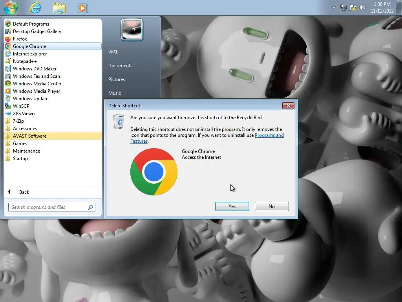Expand the 7-Zip folder

tap(53, 121)
